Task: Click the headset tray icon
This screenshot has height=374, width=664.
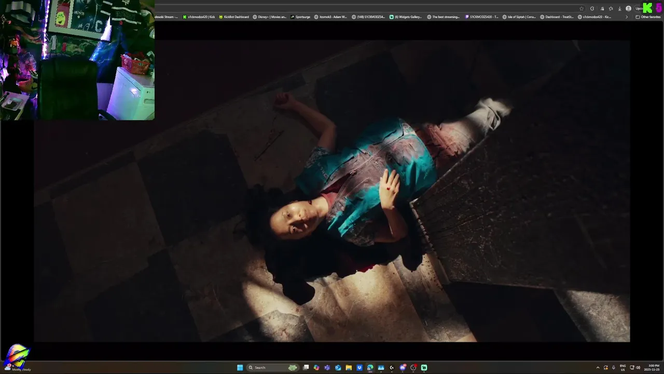Action: pyautogui.click(x=606, y=368)
